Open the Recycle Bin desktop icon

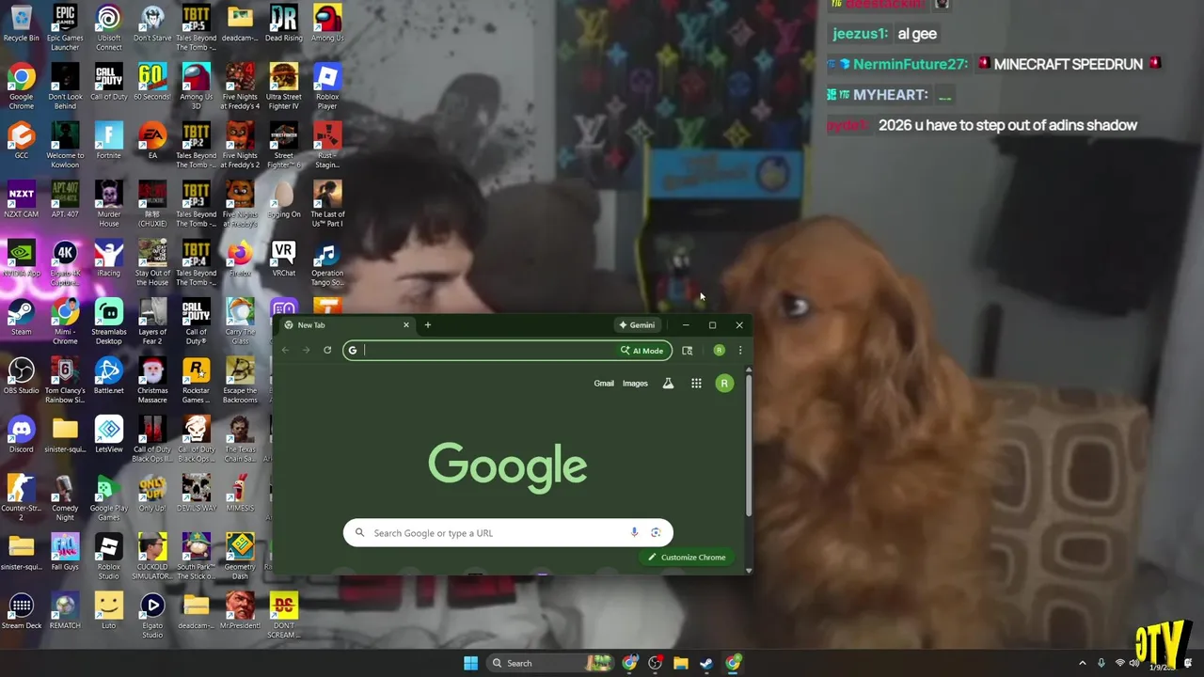pyautogui.click(x=21, y=24)
